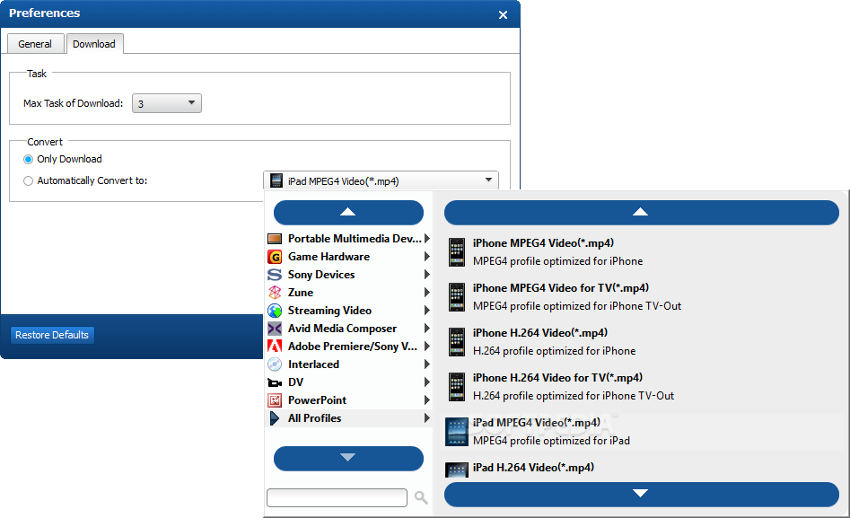Switch to the General tab
The width and height of the screenshot is (850, 518).
(x=35, y=44)
